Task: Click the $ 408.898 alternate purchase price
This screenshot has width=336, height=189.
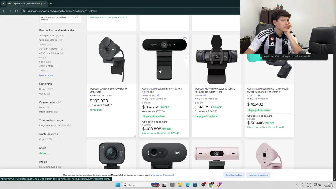Action: [151, 129]
